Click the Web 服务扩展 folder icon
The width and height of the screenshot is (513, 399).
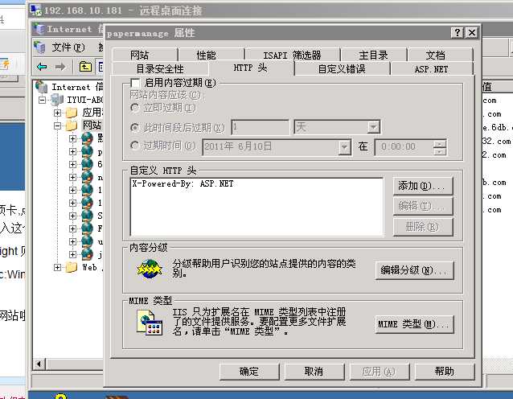(72, 267)
